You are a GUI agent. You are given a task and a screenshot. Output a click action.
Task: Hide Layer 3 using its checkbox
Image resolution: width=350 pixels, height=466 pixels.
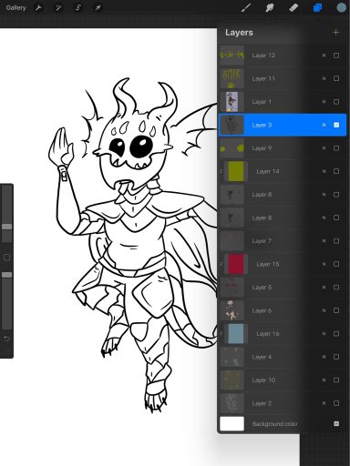336,125
